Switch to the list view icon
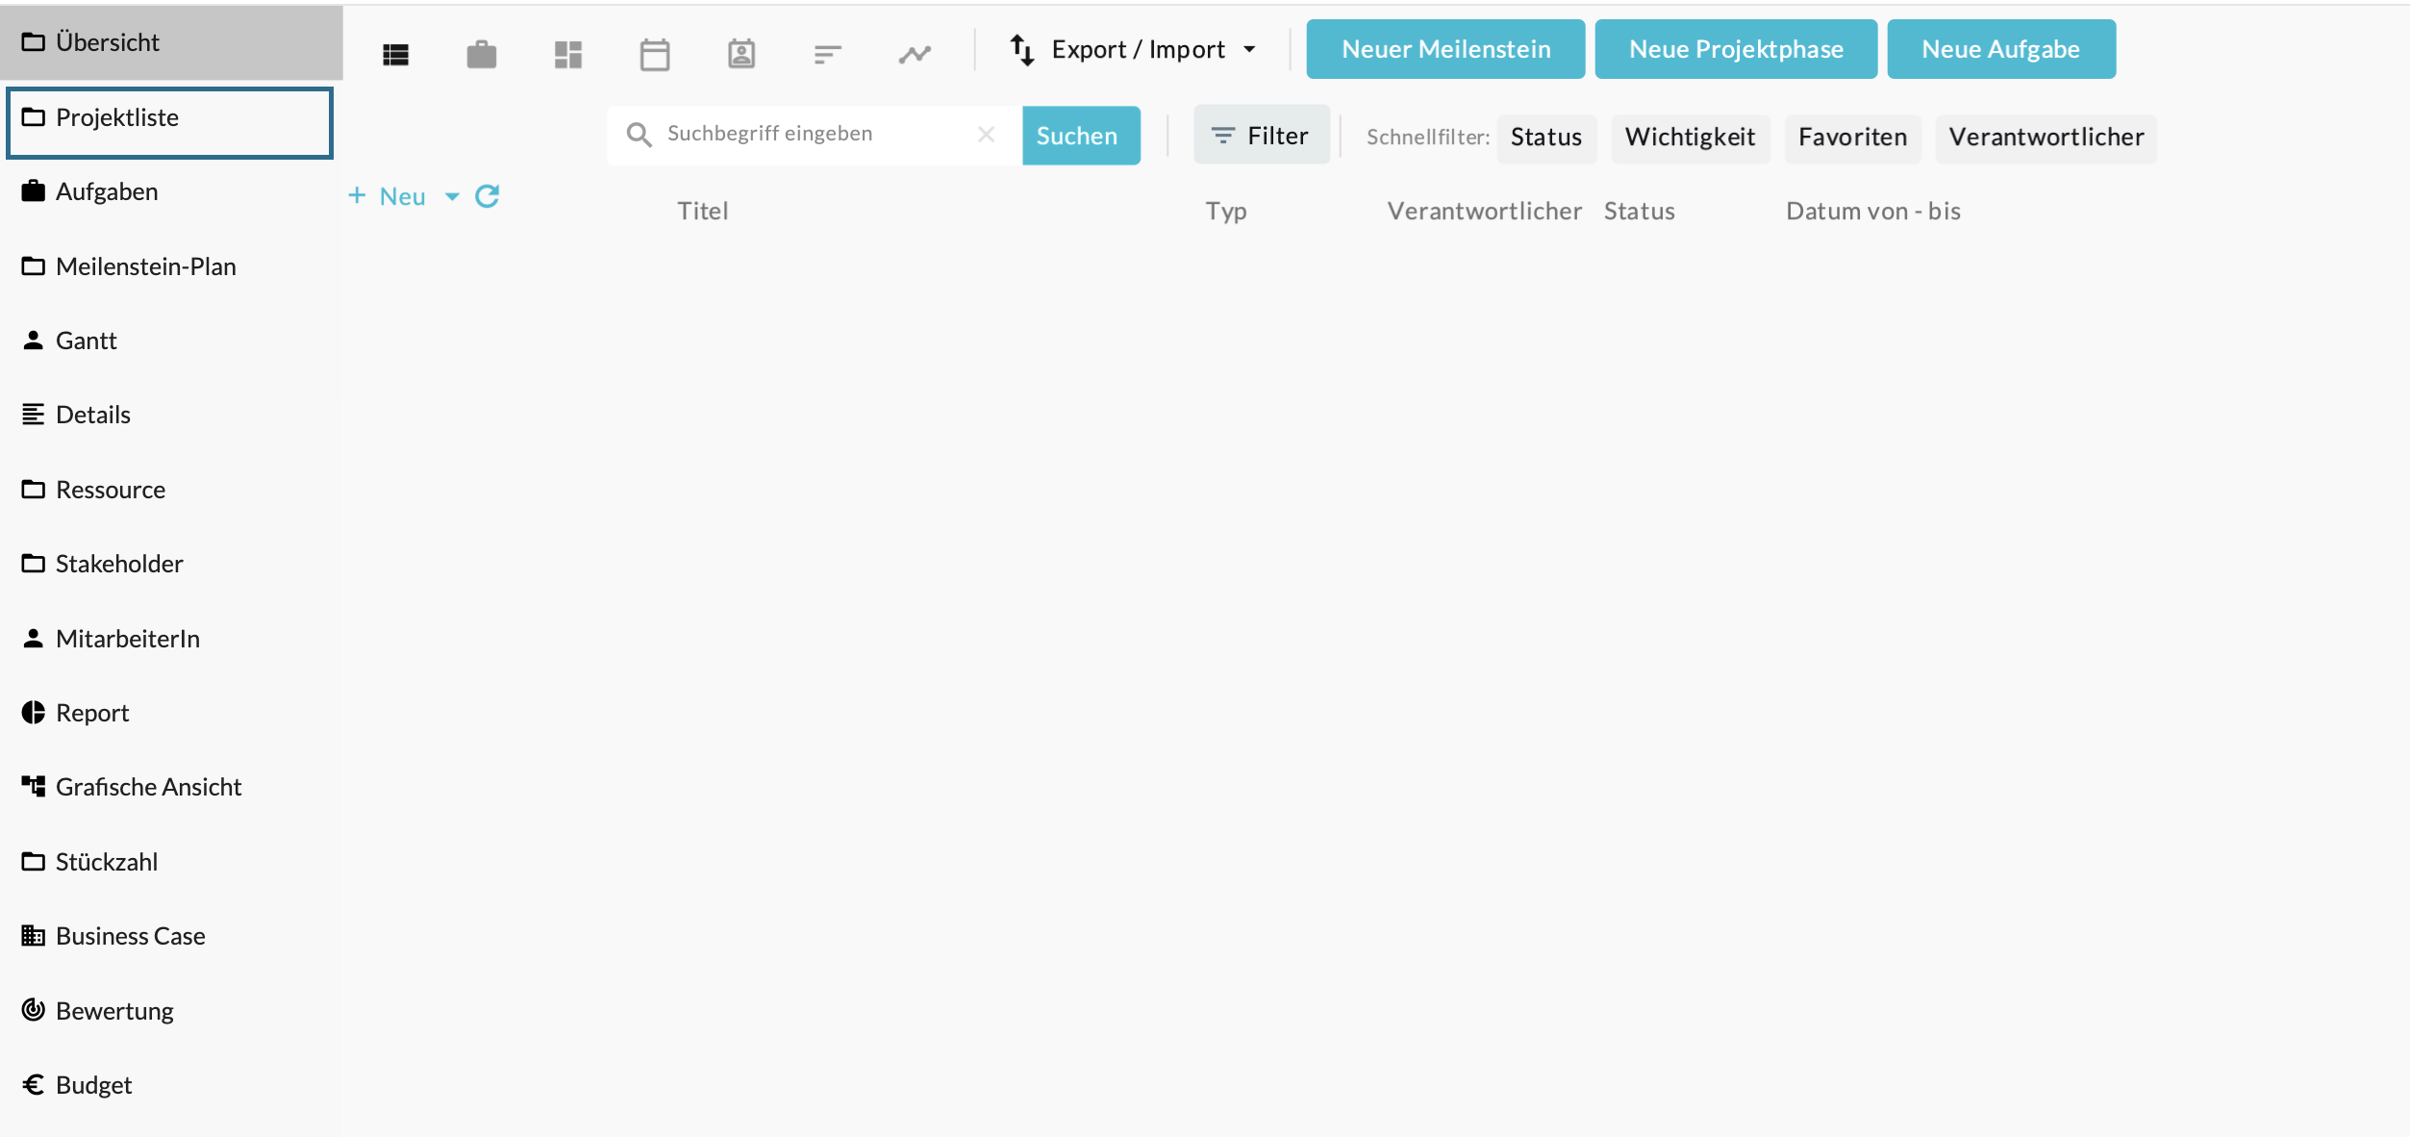The width and height of the screenshot is (2410, 1137). [395, 55]
